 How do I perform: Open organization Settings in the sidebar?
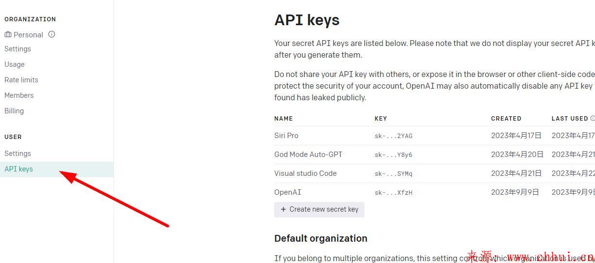point(17,49)
